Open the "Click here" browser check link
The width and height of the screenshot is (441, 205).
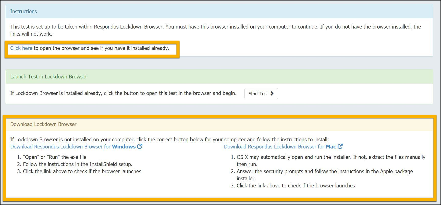point(21,48)
